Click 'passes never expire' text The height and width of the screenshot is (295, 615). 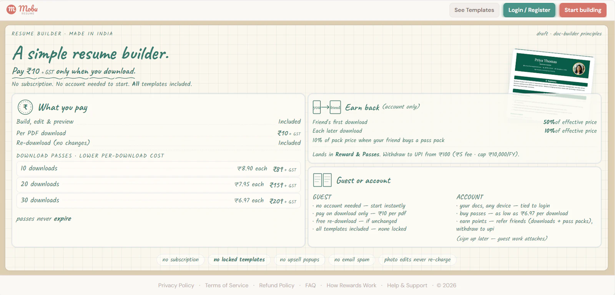pyautogui.click(x=43, y=219)
